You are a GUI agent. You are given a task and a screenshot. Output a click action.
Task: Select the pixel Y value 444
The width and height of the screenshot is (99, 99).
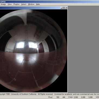pyautogui.click(x=64, y=97)
